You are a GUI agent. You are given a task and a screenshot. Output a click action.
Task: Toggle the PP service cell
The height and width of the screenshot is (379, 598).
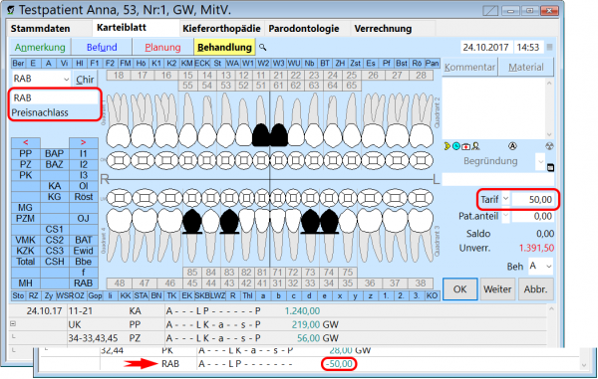click(x=26, y=154)
